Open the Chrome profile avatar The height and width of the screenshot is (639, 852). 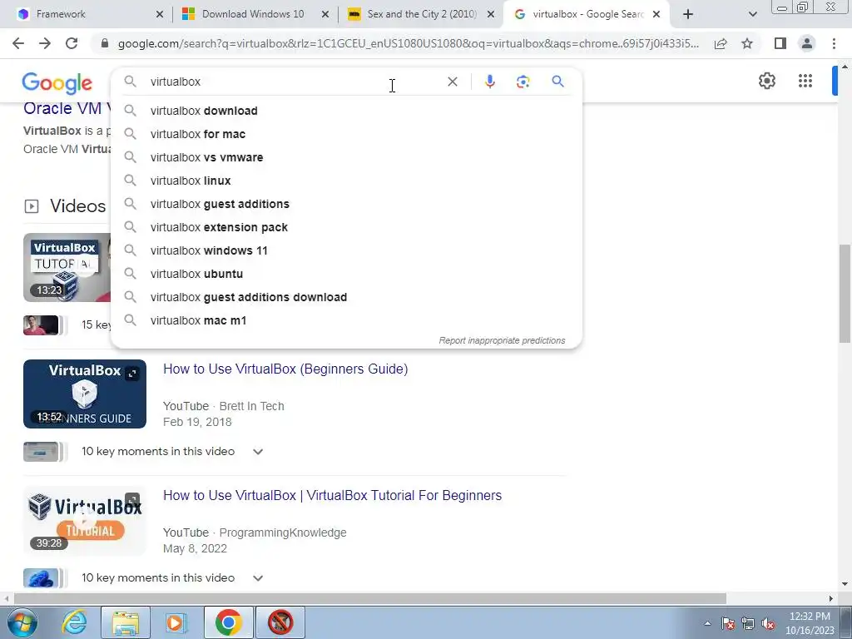807,43
